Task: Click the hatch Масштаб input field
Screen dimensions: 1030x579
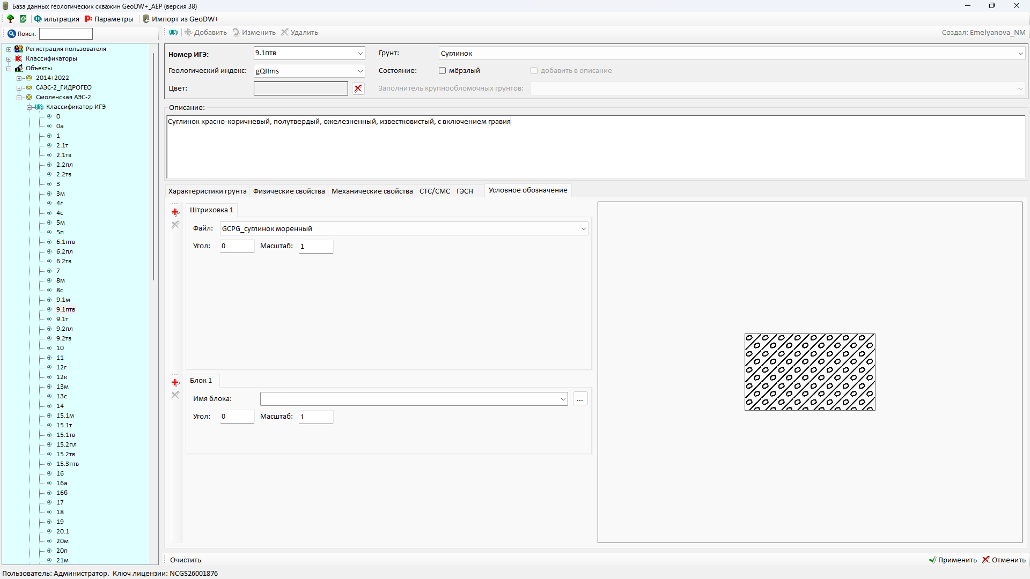Action: pos(316,246)
